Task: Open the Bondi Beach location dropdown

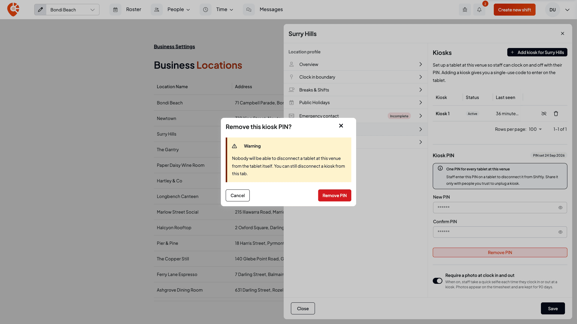Action: [72, 10]
